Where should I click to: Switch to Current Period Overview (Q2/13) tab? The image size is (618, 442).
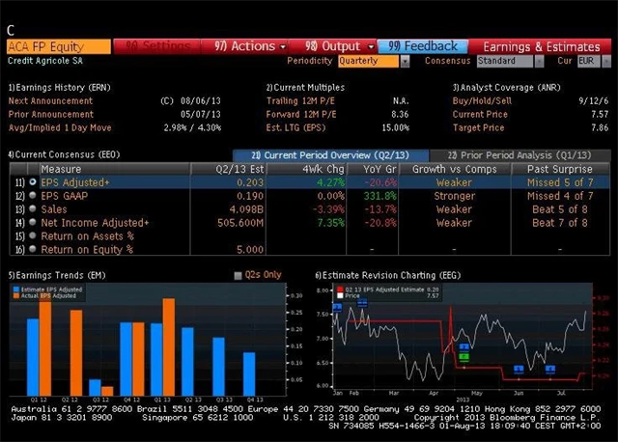click(330, 155)
